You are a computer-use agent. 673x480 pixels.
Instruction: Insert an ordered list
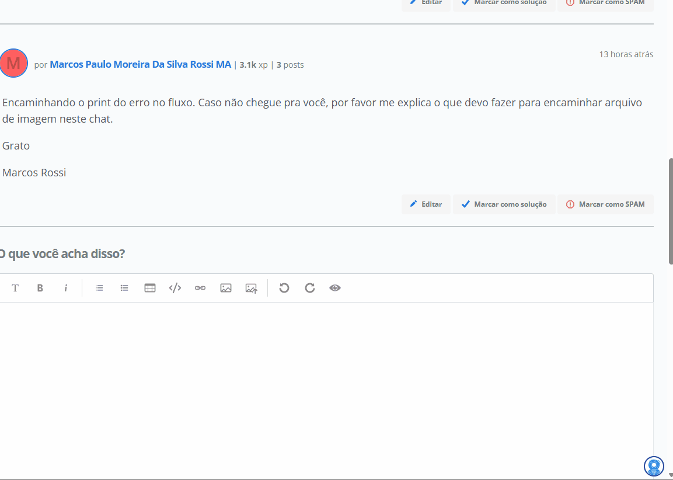[x=99, y=288]
